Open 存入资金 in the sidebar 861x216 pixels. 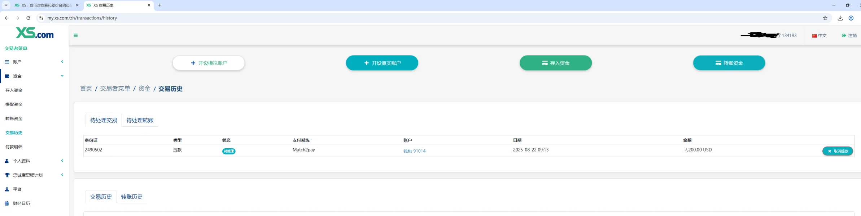[14, 90]
